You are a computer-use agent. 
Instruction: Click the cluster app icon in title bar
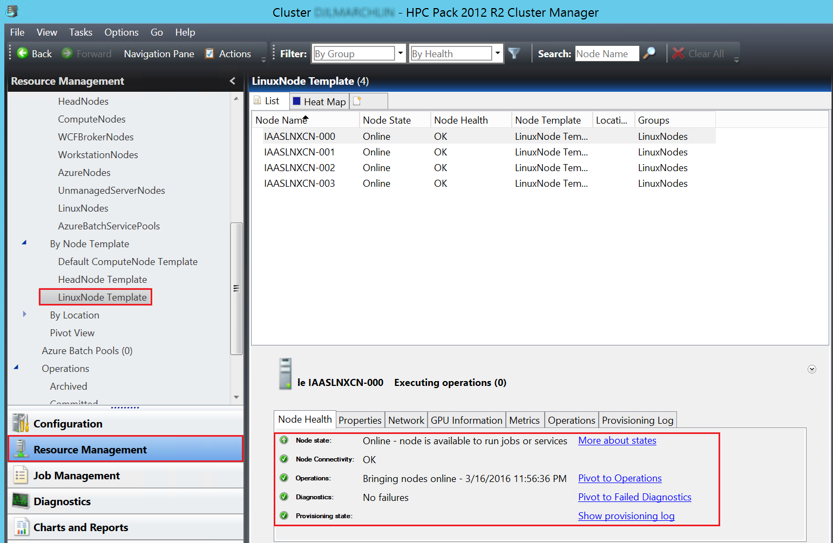click(x=12, y=11)
